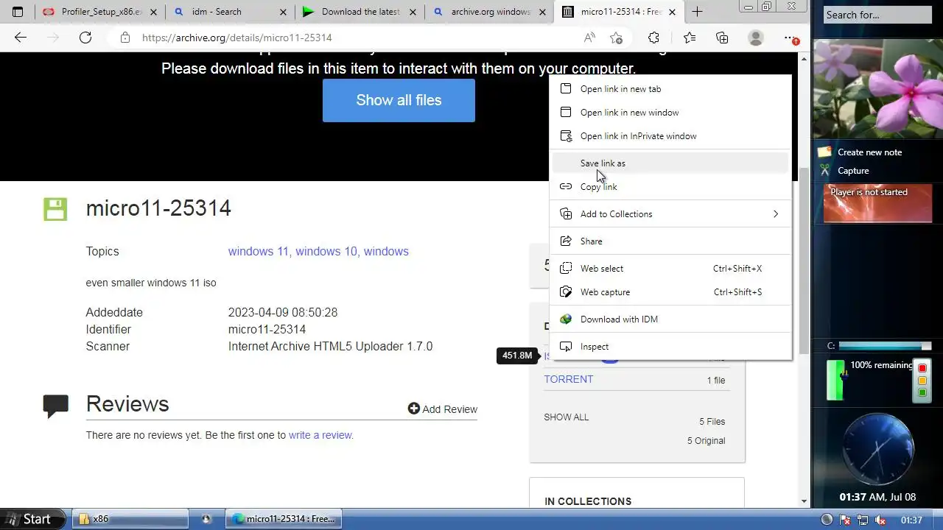View site information lock icon
This screenshot has width=943, height=530.
click(125, 38)
